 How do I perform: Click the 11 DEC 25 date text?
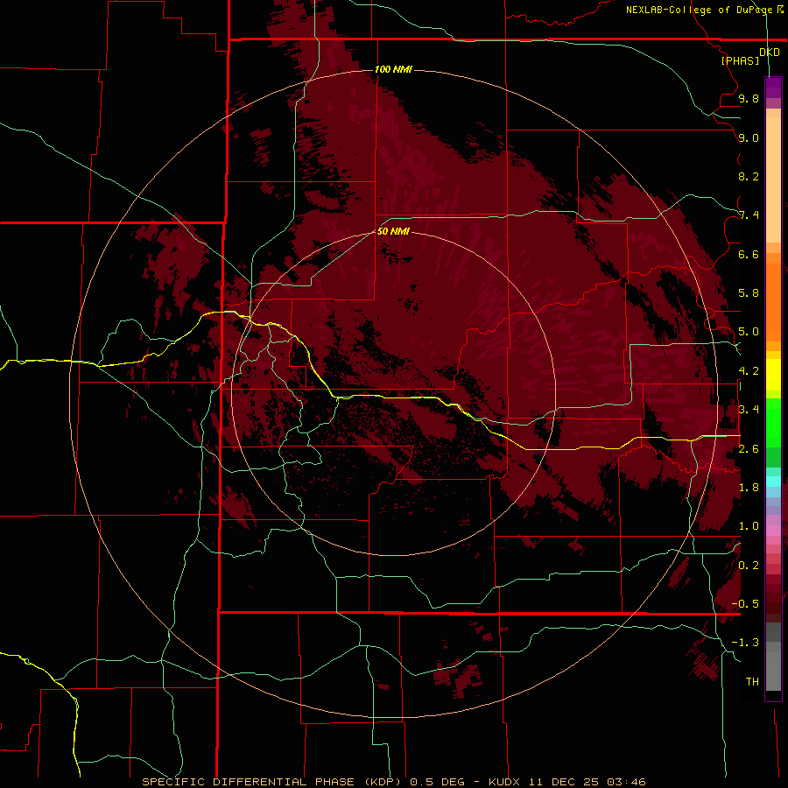click(x=565, y=782)
